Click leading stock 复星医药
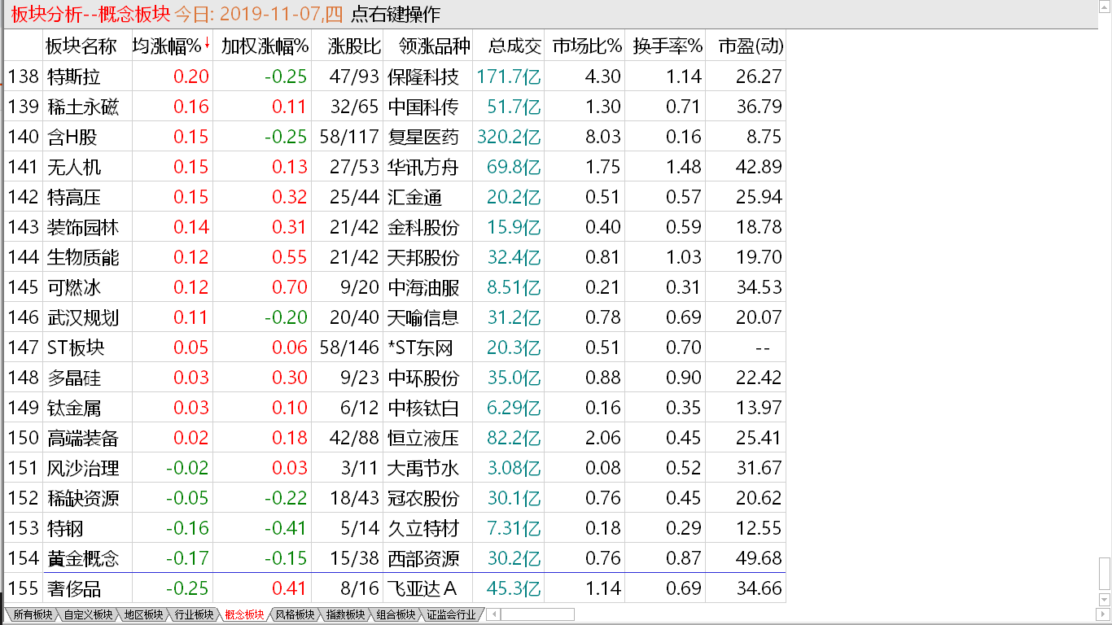 [x=423, y=137]
